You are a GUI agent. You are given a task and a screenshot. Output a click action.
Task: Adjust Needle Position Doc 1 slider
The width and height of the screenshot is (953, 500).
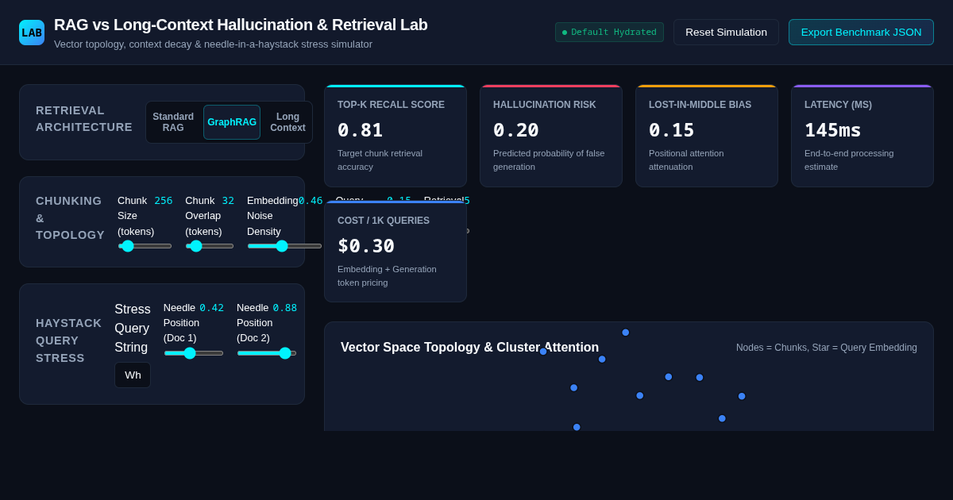pyautogui.click(x=194, y=353)
